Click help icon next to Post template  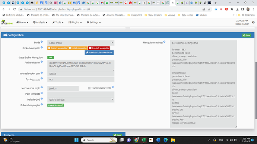coord(42,93)
